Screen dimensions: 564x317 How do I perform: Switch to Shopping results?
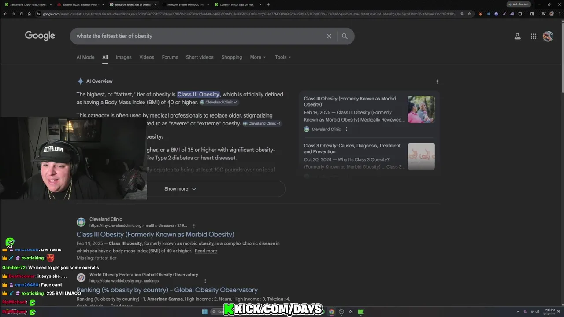(232, 57)
